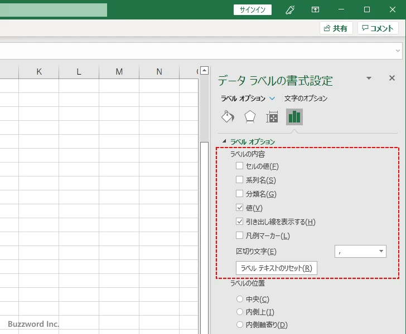The height and width of the screenshot is (334, 406).
Task: Open the 区切り文字 dropdown
Action: (360, 252)
